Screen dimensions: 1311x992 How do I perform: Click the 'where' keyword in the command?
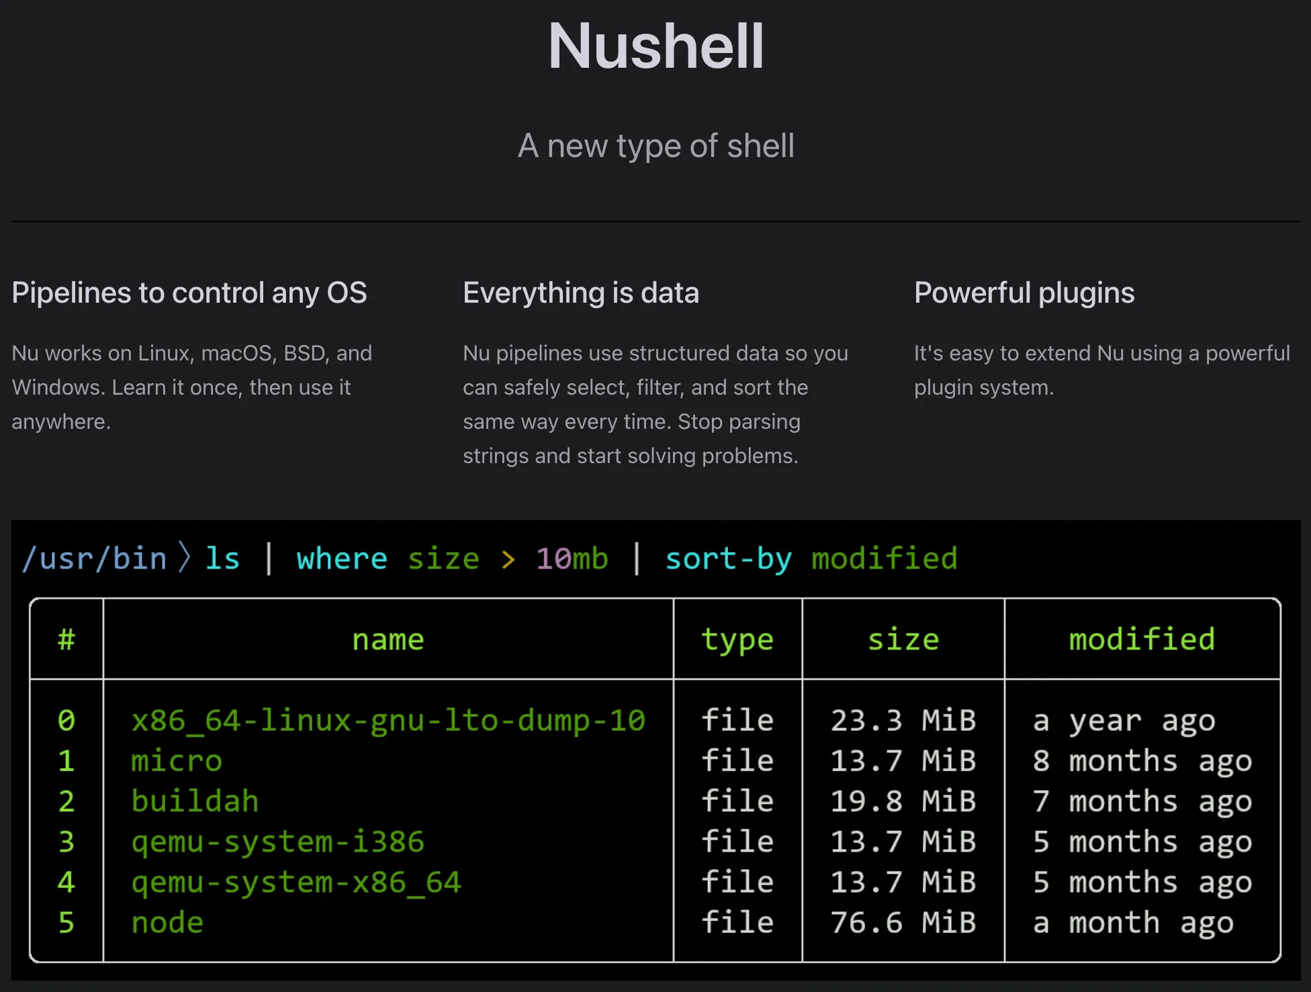click(x=342, y=558)
